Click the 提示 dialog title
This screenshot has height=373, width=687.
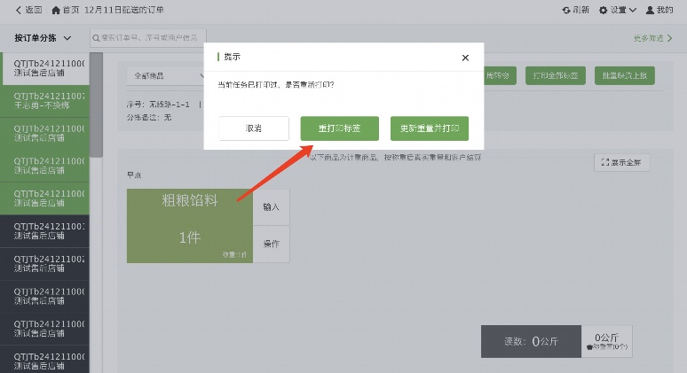[x=232, y=57]
